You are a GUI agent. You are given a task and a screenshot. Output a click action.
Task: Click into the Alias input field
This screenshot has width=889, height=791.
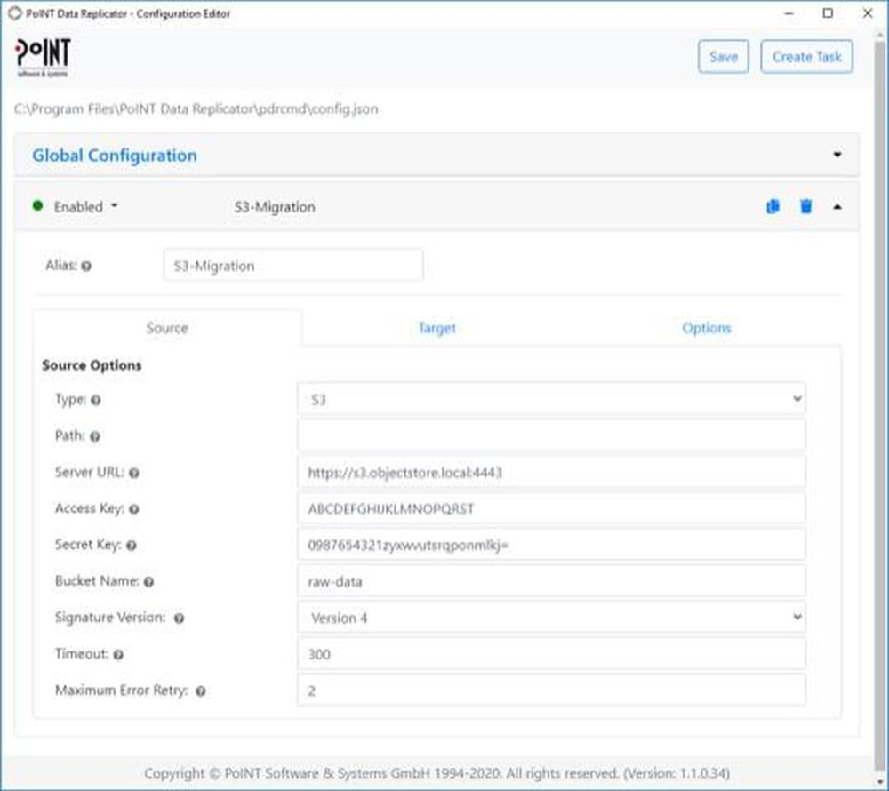(x=293, y=265)
